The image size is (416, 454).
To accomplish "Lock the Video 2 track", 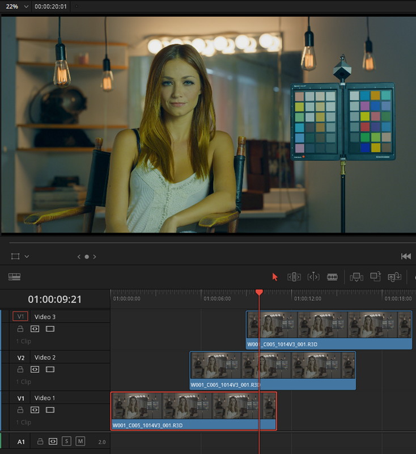I will [x=20, y=369].
